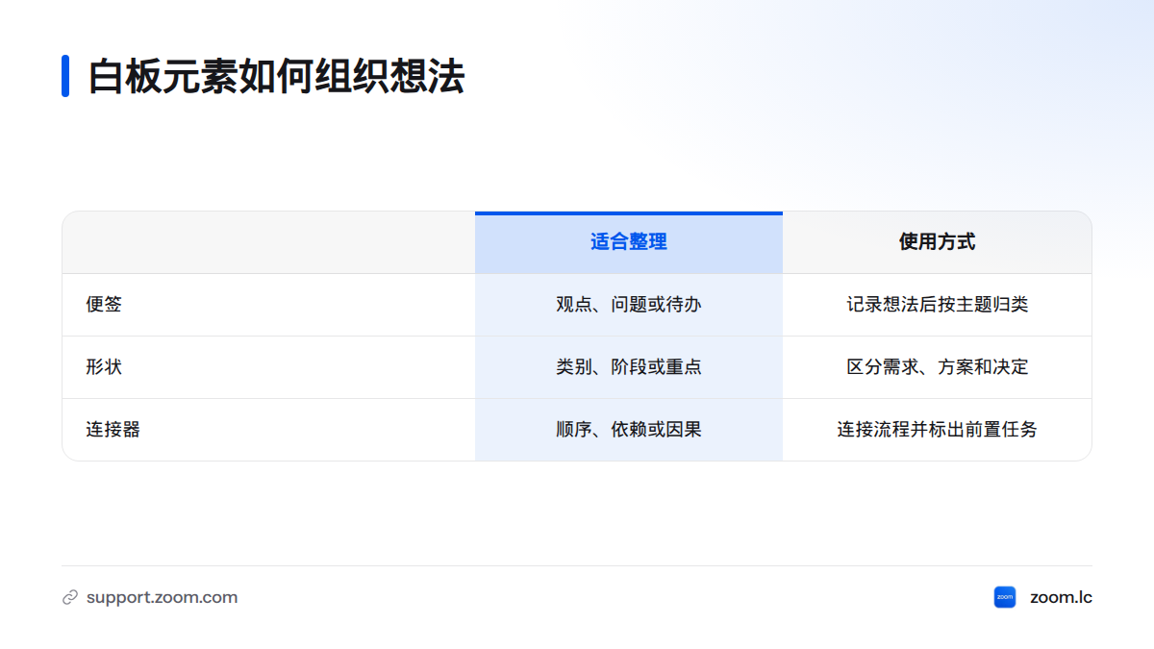Select the 使用方式 column header
Image resolution: width=1154 pixels, height=649 pixels.
(938, 242)
